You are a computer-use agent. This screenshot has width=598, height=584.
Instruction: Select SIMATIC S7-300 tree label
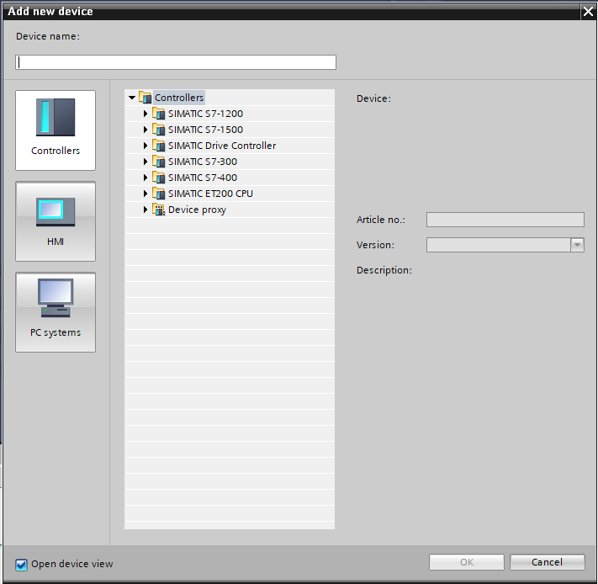click(x=203, y=162)
